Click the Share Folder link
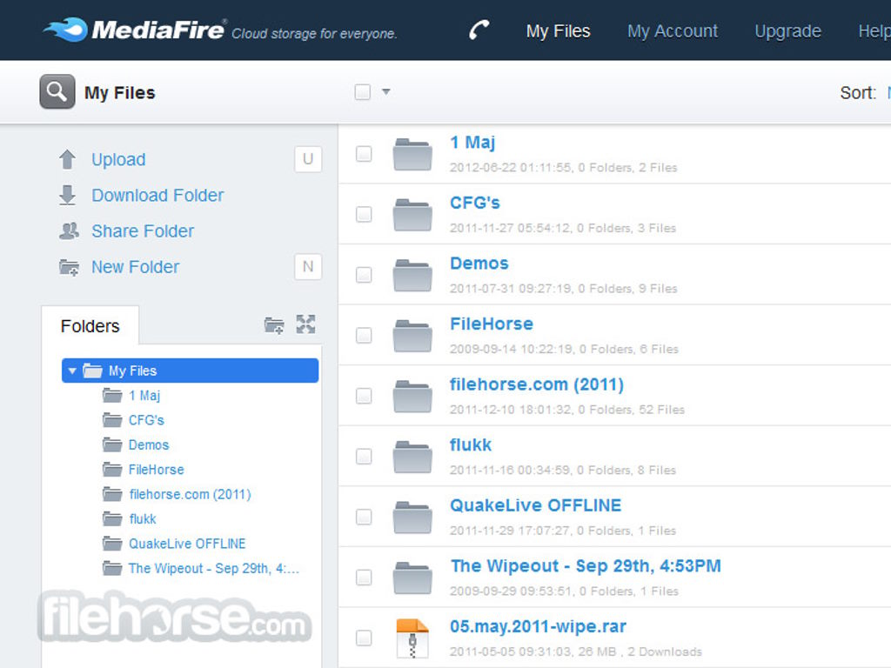891x668 pixels. (143, 231)
